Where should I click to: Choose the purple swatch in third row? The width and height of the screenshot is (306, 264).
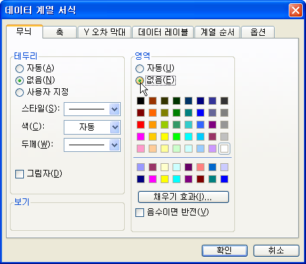coord(212,125)
